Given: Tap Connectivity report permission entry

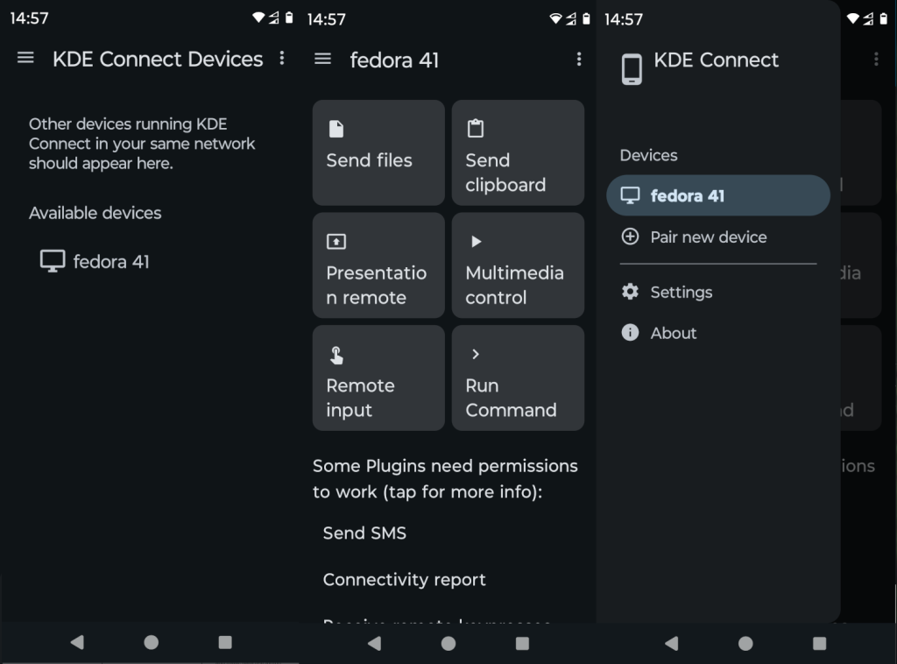Looking at the screenshot, I should pos(404,579).
